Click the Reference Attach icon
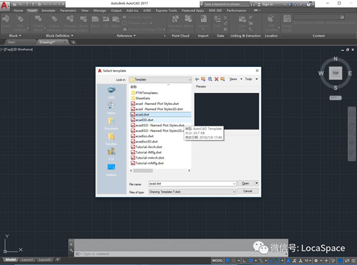This screenshot has width=357, height=265. [x=95, y=19]
